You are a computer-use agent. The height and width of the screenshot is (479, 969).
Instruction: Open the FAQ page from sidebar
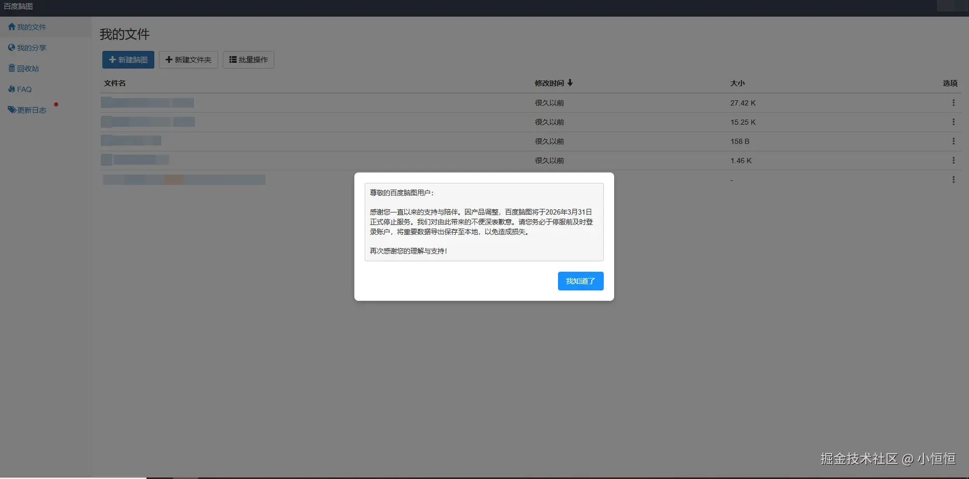24,89
